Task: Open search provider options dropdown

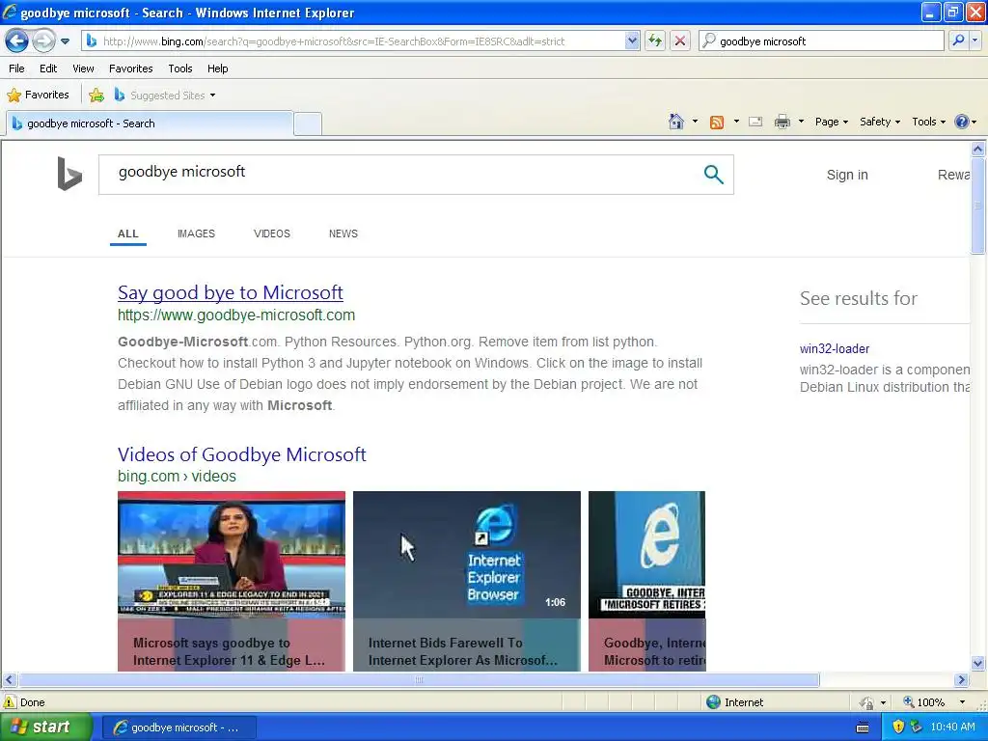Action: pyautogui.click(x=974, y=41)
